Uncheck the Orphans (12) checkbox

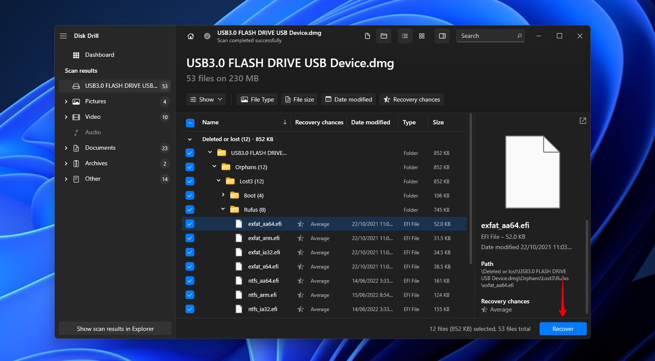(x=190, y=167)
